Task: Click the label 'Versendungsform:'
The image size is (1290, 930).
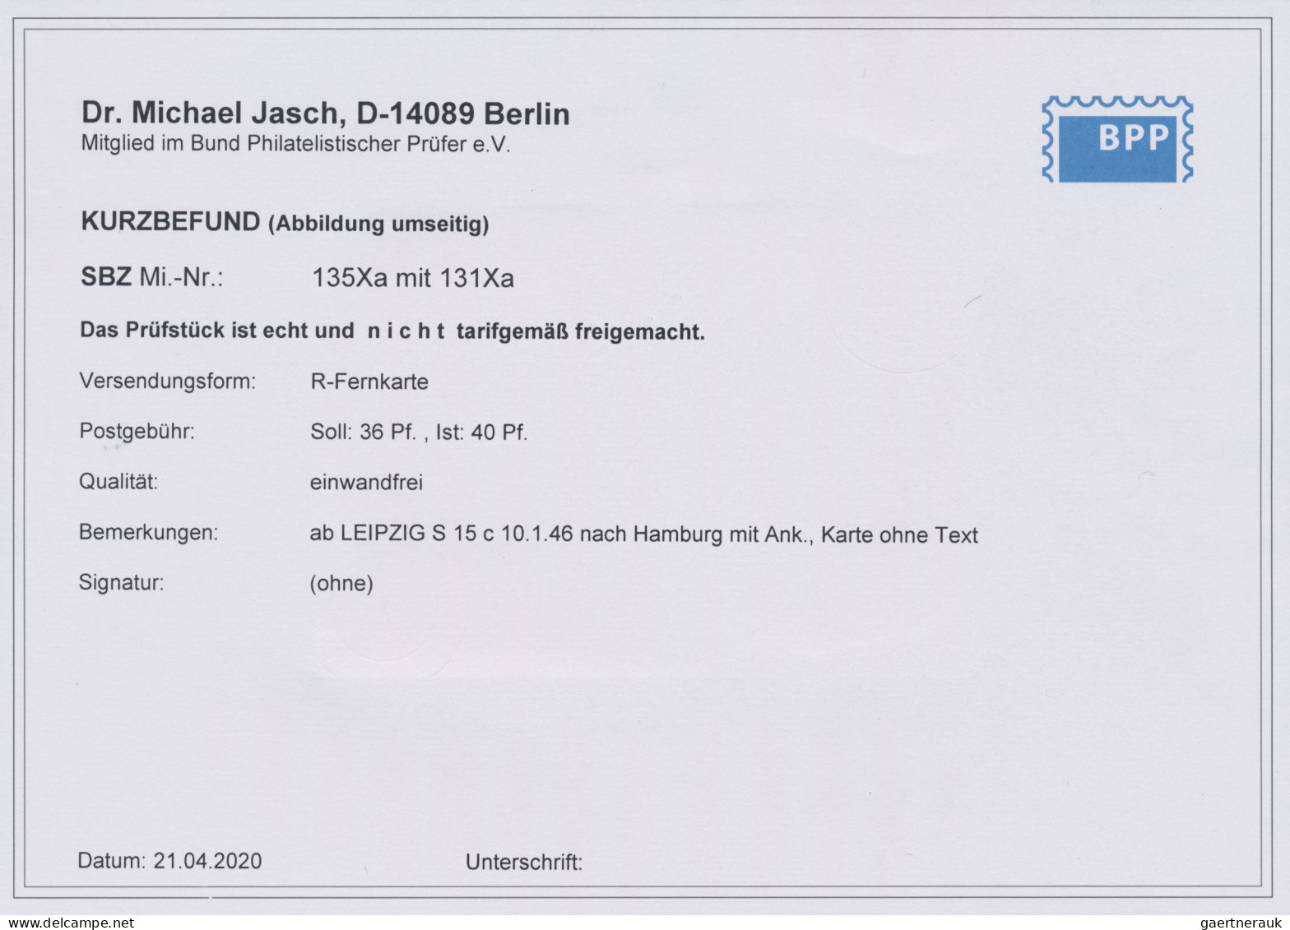Action: pyautogui.click(x=168, y=382)
